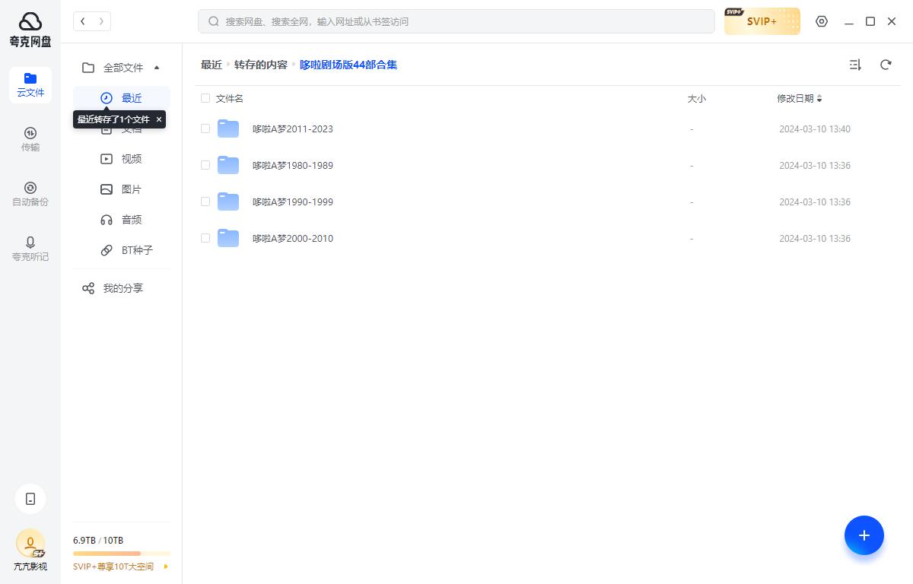
Task: Collapse the 全部文件 tree section
Action: point(157,68)
